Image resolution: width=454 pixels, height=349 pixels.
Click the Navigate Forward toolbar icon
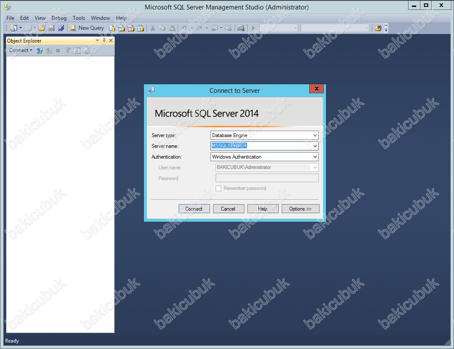(x=229, y=28)
